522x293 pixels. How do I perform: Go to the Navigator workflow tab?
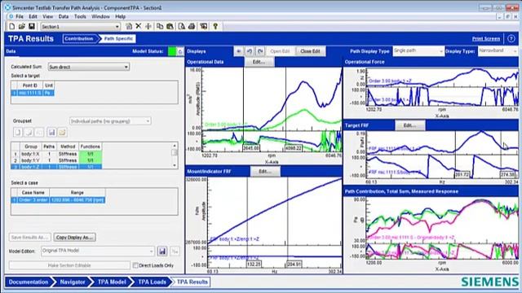pyautogui.click(x=73, y=282)
